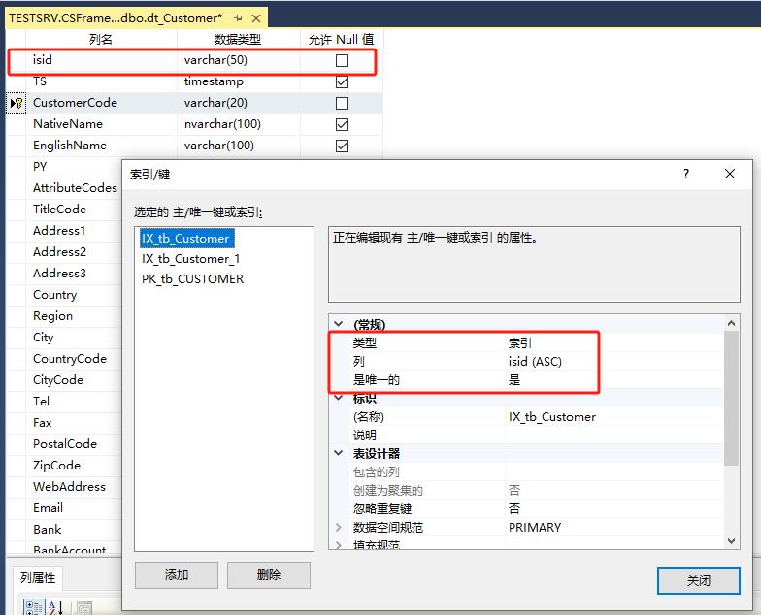Sort column properties alphabetically
Image resolution: width=761 pixels, height=615 pixels.
(55, 607)
